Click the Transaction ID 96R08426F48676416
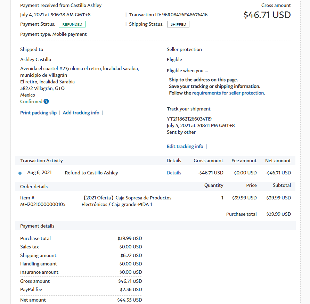310x304 pixels. [185, 15]
